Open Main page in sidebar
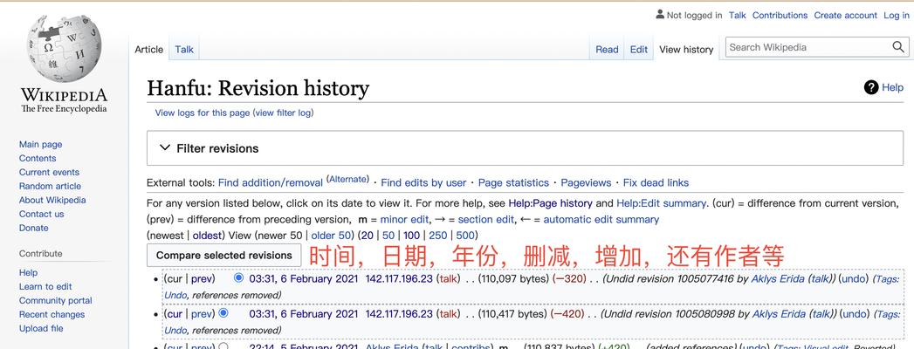Viewport: 914px width, 349px height. tap(40, 144)
